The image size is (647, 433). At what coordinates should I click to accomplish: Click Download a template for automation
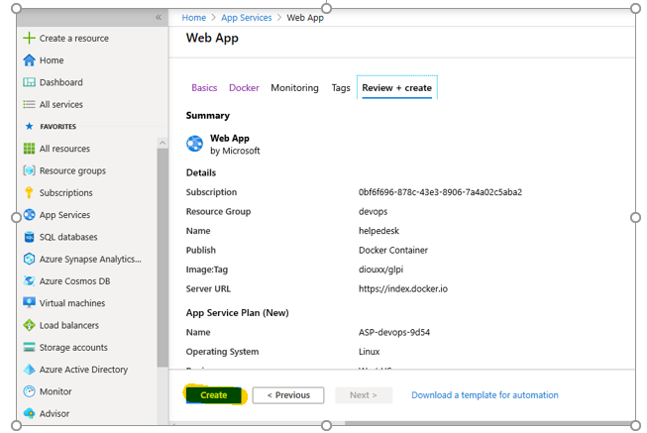pos(485,395)
